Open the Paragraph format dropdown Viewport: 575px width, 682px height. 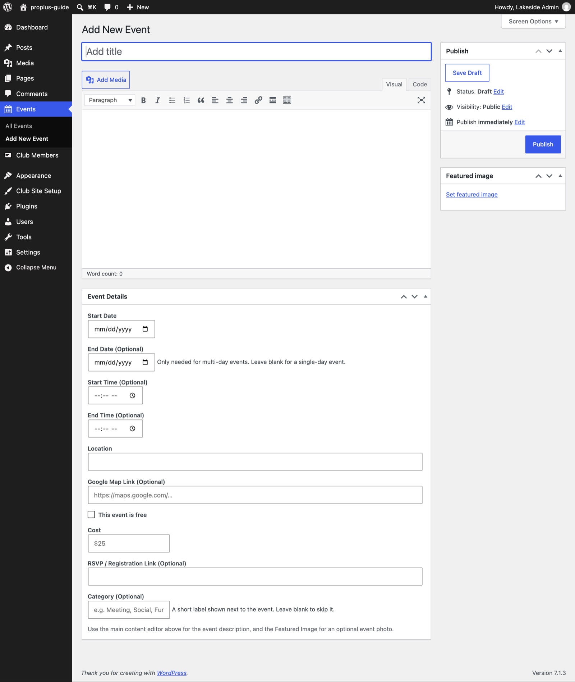click(110, 100)
